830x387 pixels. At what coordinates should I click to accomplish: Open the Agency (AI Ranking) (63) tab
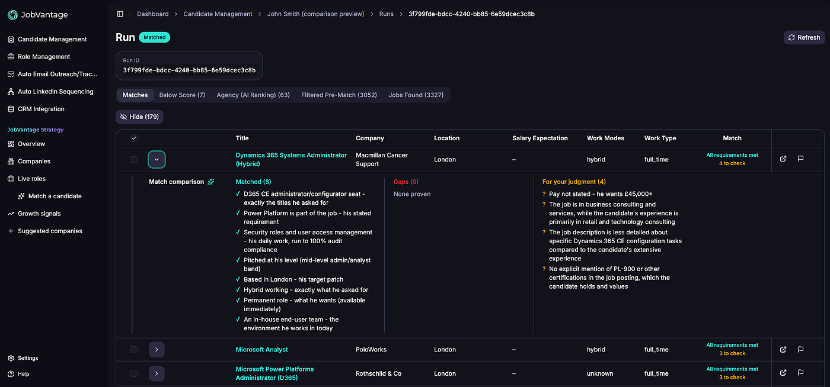point(253,95)
